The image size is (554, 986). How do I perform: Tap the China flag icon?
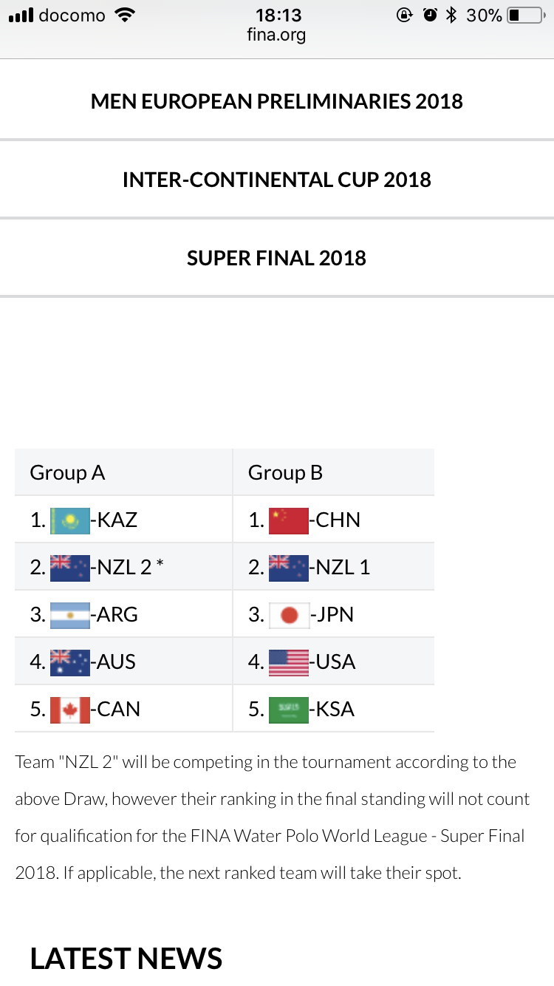pos(289,520)
